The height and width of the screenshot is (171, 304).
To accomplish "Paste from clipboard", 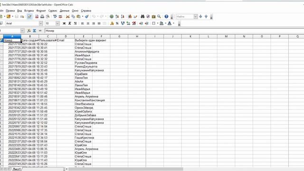I will click(x=78, y=17).
